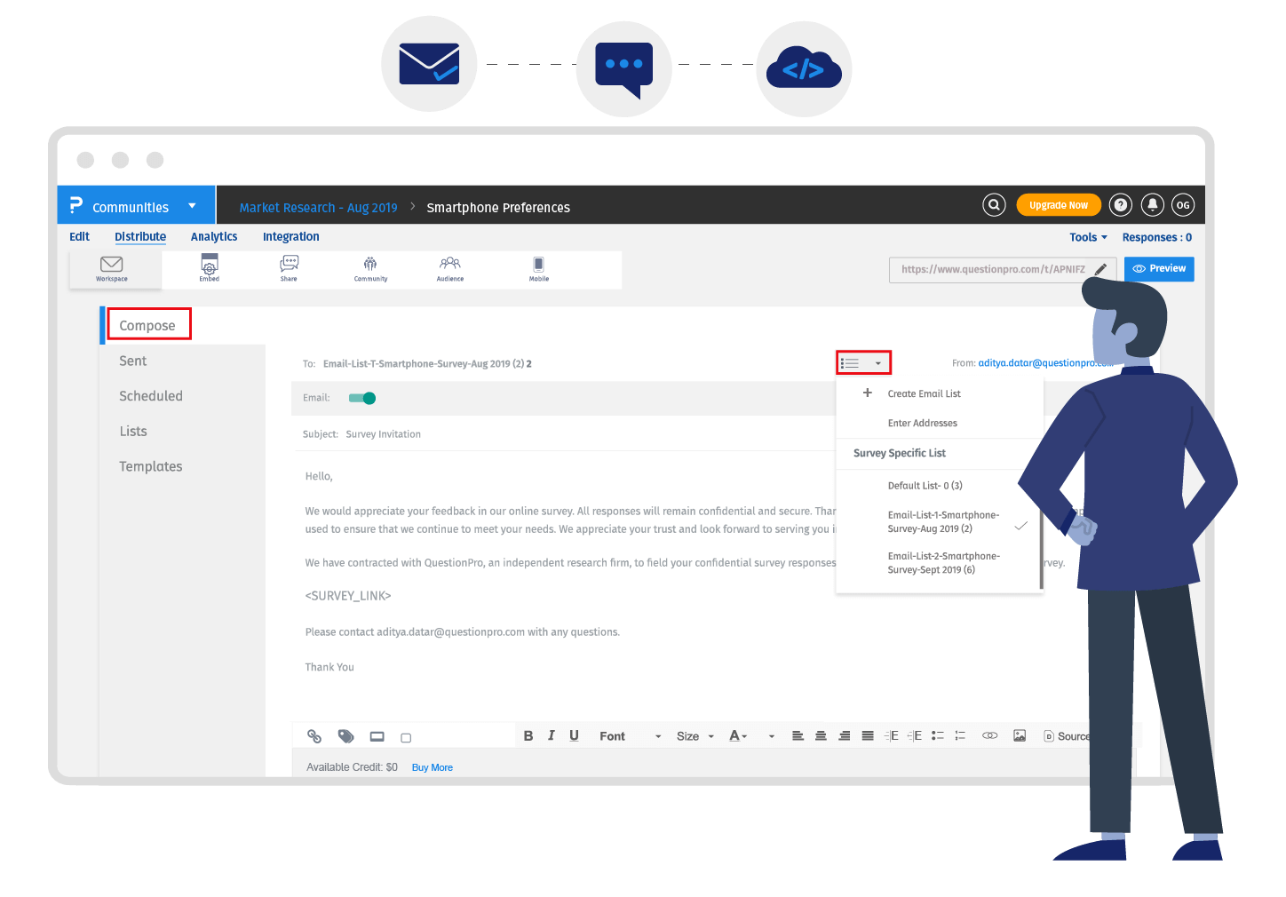The width and height of the screenshot is (1286, 897).
Task: Toggle bold formatting in the editor
Action: coord(528,735)
